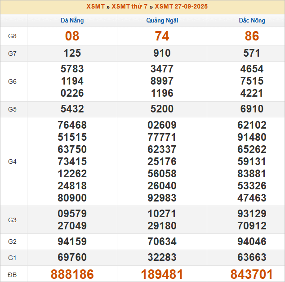Click Đắc Nông G5 number 6910
This screenshot has width=285, height=282.
coord(252,109)
